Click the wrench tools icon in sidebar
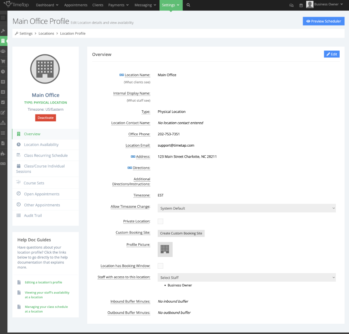This screenshot has width=349, height=334. pos(4,31)
